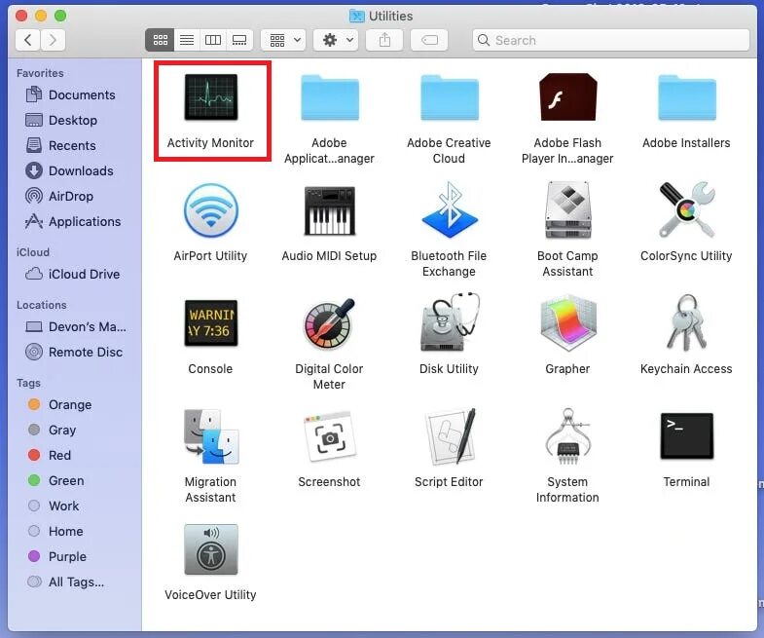Open the Adobe Creative Cloud folder
Screen dimensions: 764x638
point(450,97)
